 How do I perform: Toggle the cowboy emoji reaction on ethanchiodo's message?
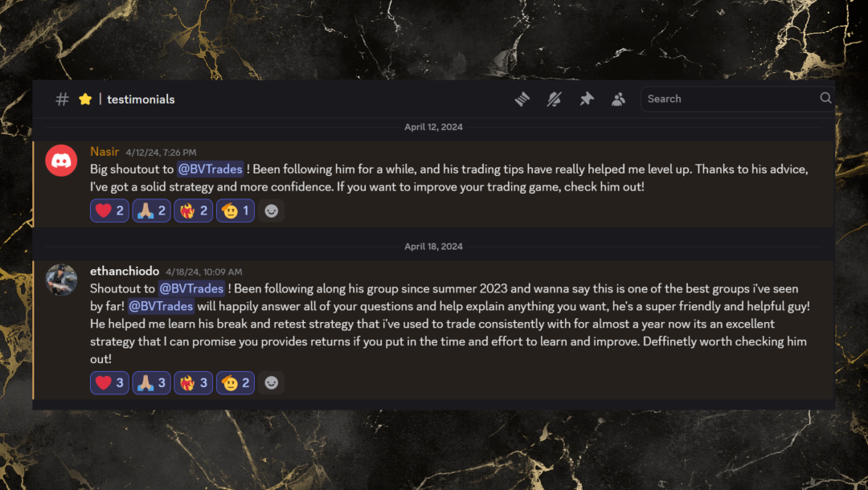235,382
